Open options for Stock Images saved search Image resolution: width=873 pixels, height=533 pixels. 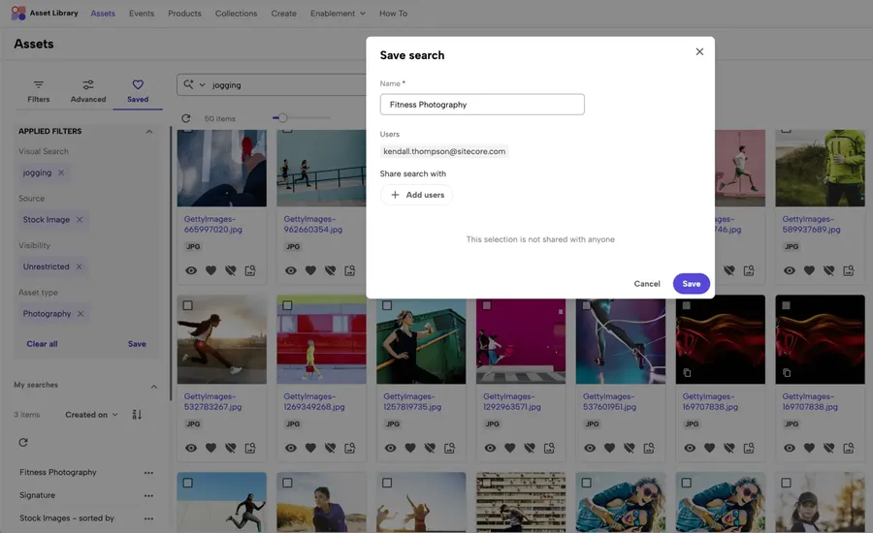(x=148, y=517)
